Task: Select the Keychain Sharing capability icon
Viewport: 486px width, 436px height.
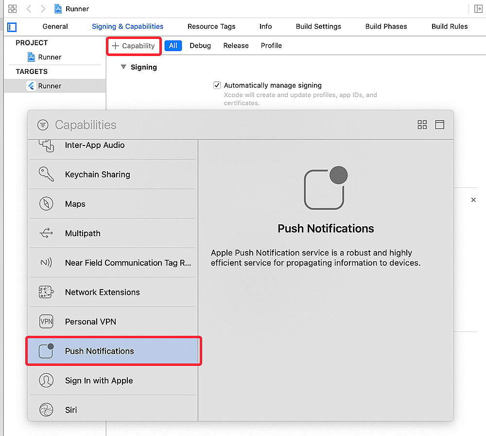Action: coord(46,174)
